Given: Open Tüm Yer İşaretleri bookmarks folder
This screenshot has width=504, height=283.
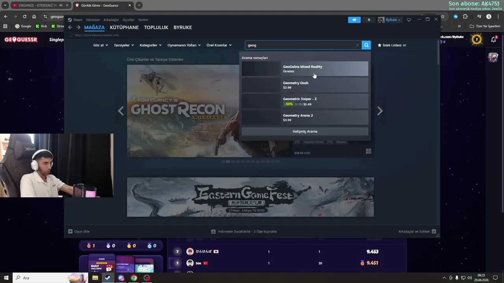Looking at the screenshot, I should (x=485, y=26).
